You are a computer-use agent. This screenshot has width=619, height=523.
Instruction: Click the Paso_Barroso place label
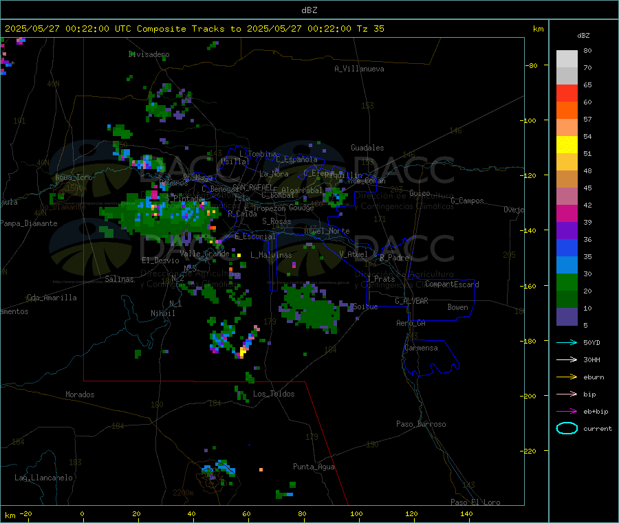(421, 424)
